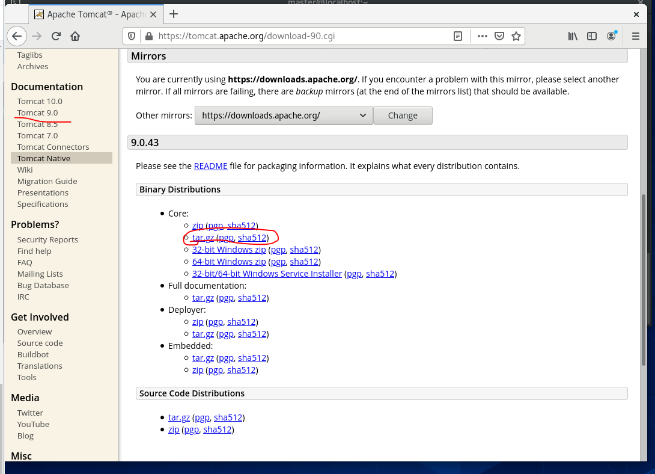Open source zip sha512 checksum
The height and width of the screenshot is (474, 655).
[x=217, y=429]
